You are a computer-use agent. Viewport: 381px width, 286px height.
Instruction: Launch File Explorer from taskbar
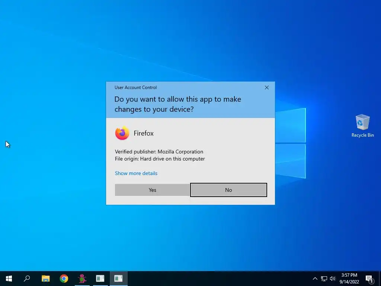click(x=45, y=279)
